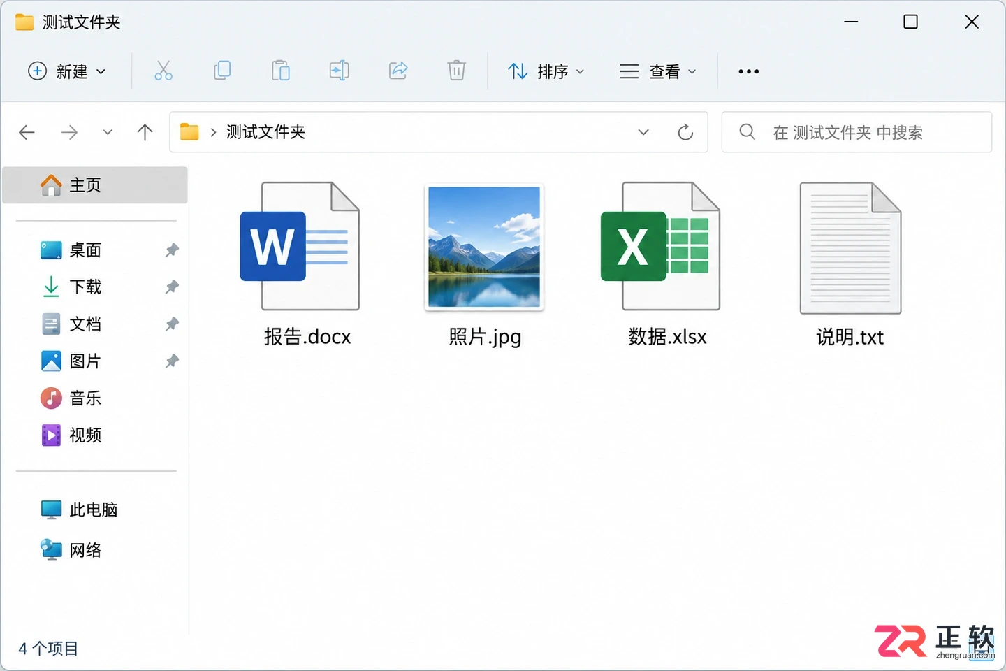
Task: Click the pin icon next to 桌面
Action: (x=172, y=250)
